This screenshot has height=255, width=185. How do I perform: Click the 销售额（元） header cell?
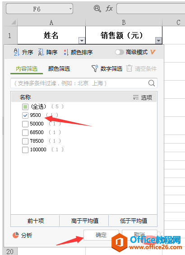coord(124,35)
